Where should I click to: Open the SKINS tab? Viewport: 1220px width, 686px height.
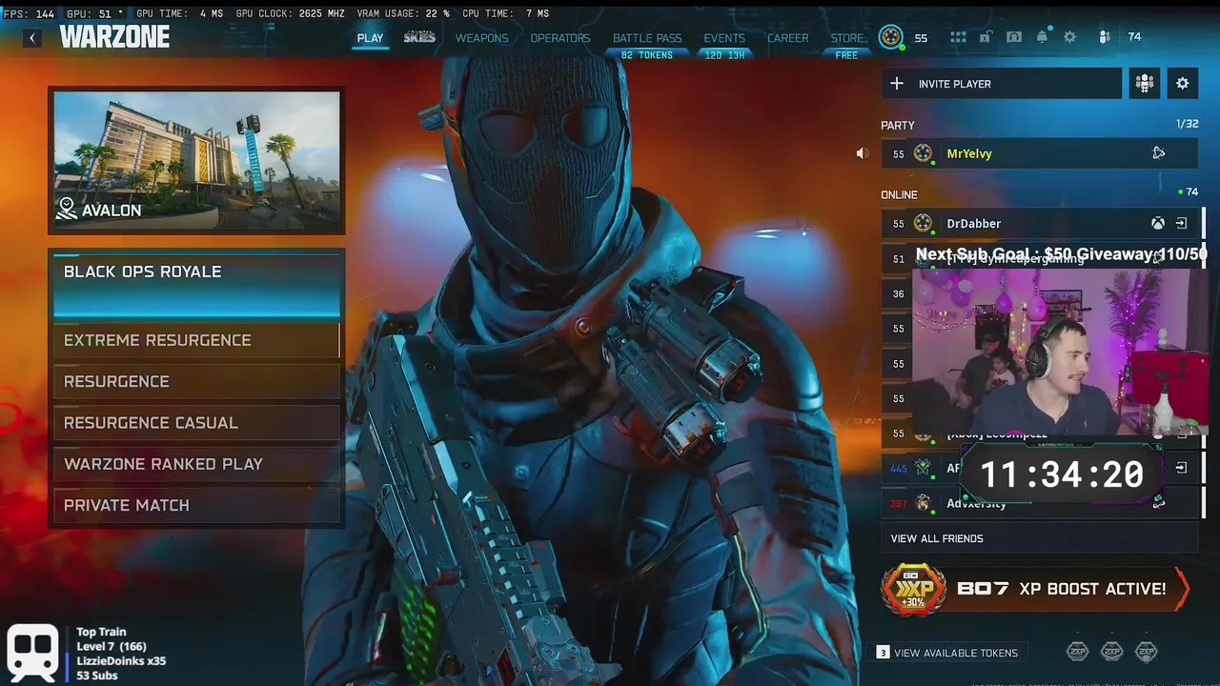pyautogui.click(x=419, y=37)
